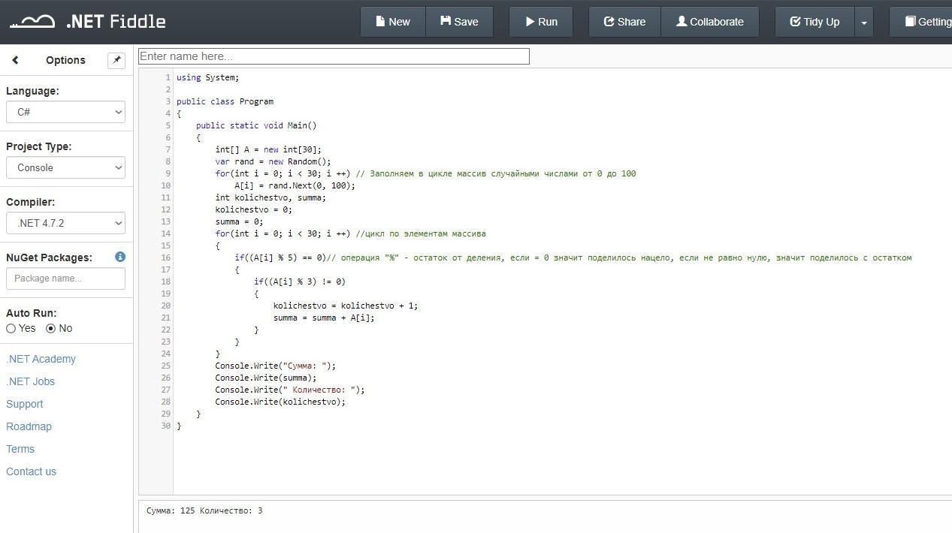Share this fiddle
Image resolution: width=952 pixels, height=533 pixels.
624,22
